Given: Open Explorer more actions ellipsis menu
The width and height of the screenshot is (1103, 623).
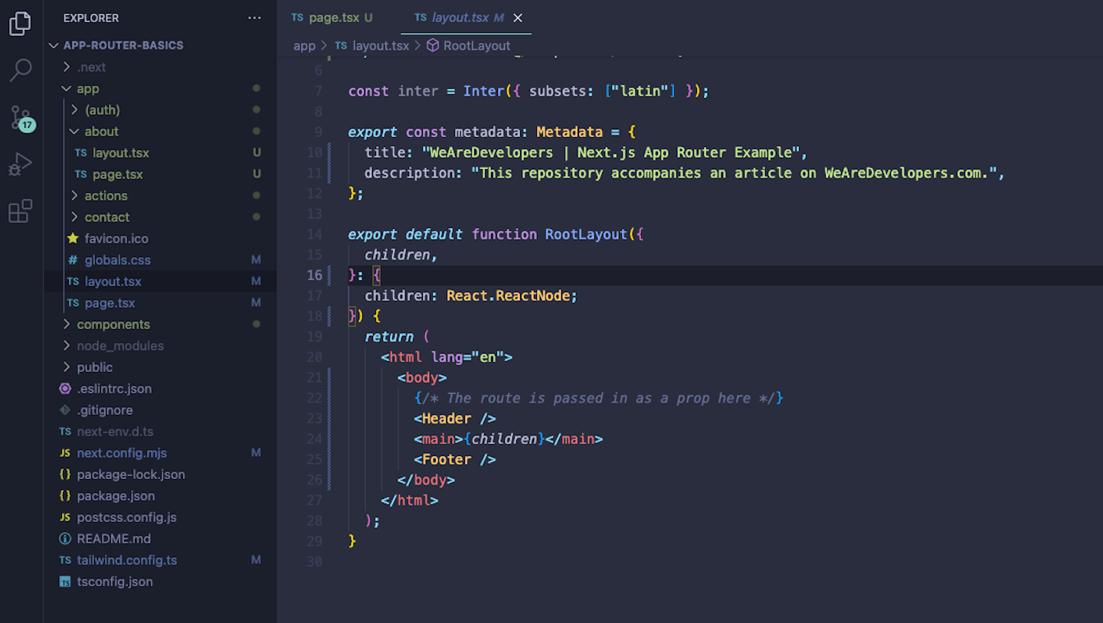Looking at the screenshot, I should [254, 18].
